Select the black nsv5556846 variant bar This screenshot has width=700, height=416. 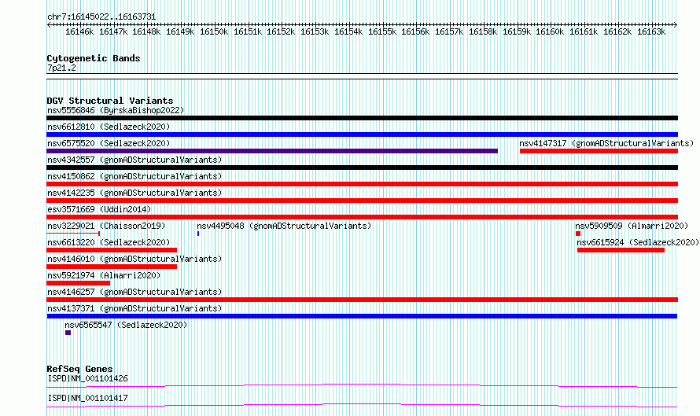coord(362,118)
